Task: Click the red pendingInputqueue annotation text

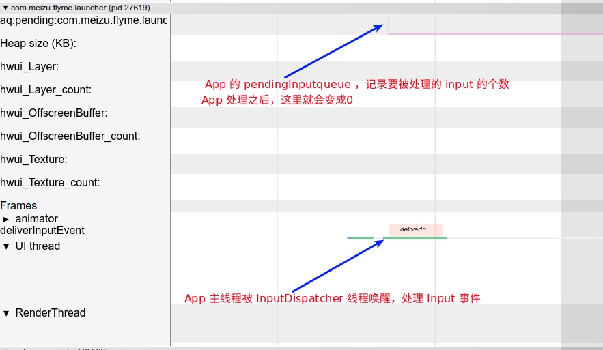Action: tap(356, 85)
